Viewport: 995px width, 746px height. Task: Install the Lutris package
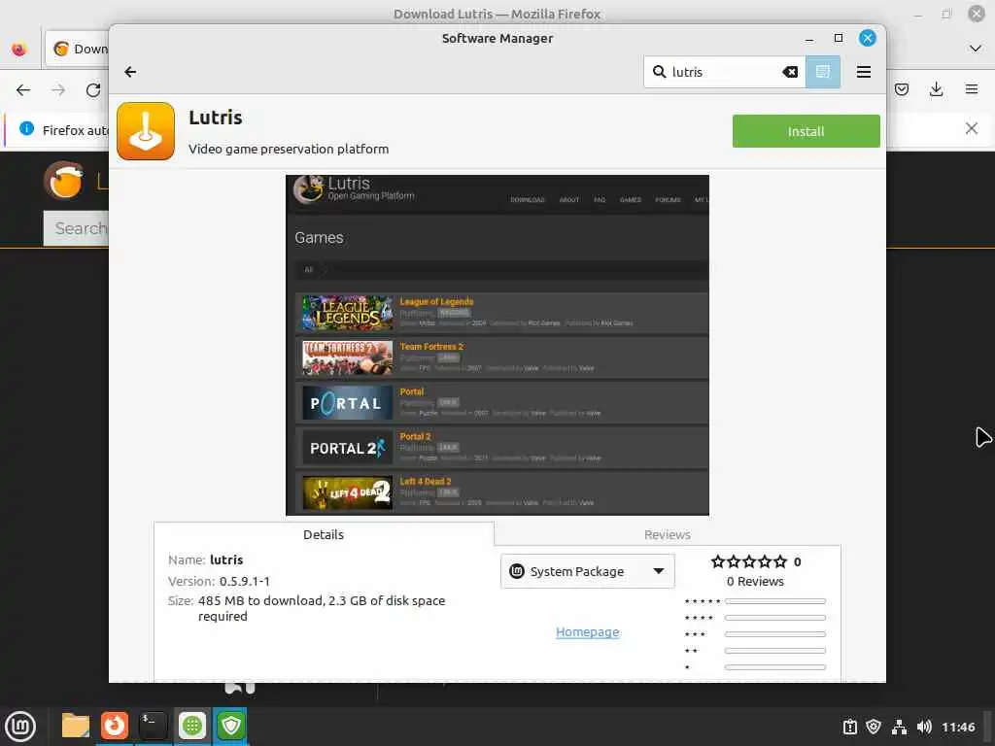coord(806,131)
